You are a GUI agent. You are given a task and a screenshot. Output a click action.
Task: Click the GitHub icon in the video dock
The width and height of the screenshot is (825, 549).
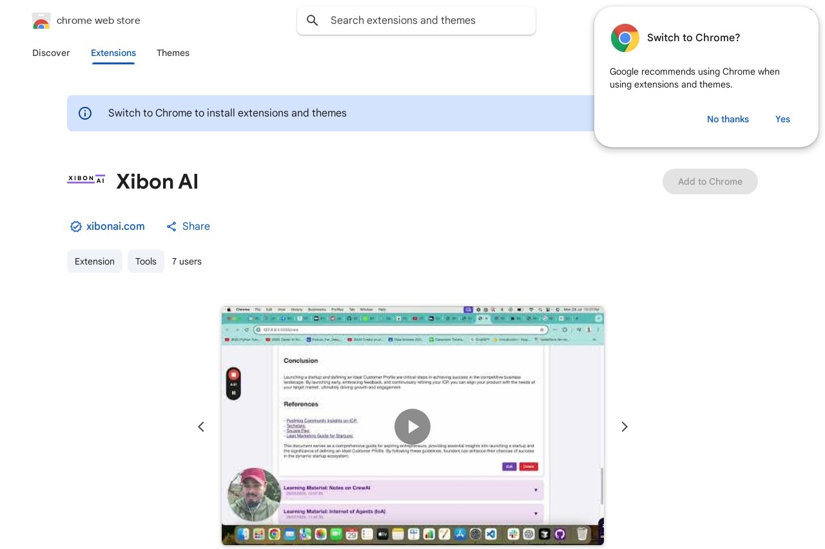point(559,534)
